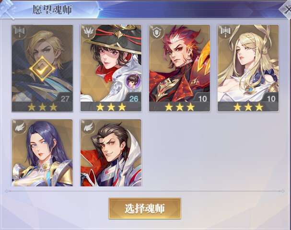Viewport: 291px width, 230px height.
Task: Select the long blonde-haired woman card
Action: point(248,68)
